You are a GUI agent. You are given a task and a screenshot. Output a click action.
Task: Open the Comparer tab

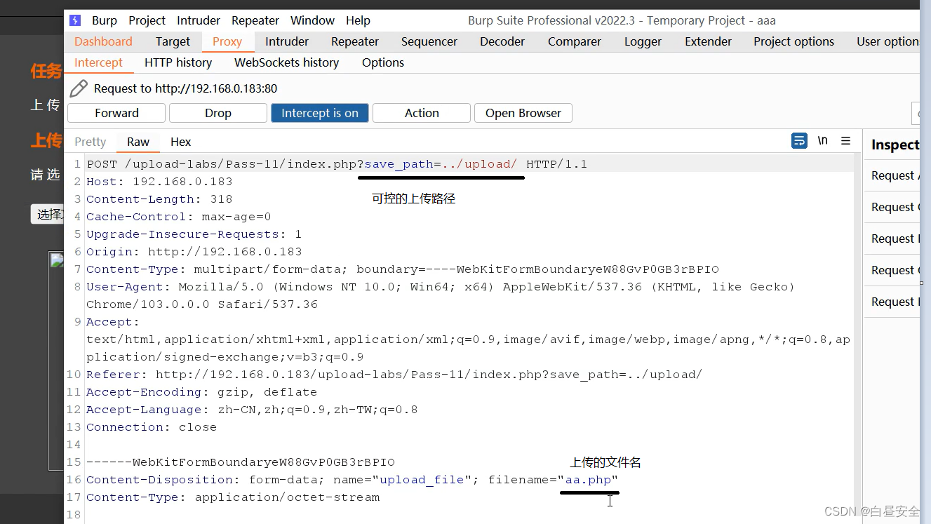575,41
